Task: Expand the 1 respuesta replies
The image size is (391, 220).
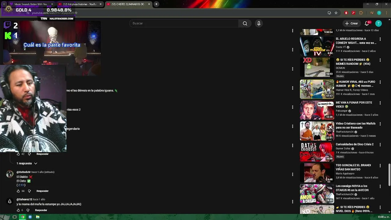Action: click(x=27, y=163)
